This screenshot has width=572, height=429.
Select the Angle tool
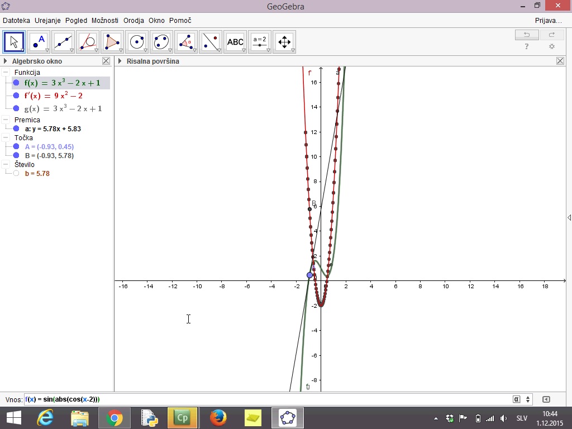click(x=186, y=42)
